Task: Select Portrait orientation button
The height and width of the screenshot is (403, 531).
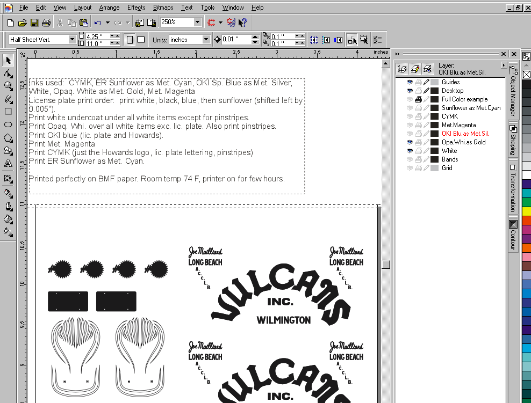Action: (130, 40)
